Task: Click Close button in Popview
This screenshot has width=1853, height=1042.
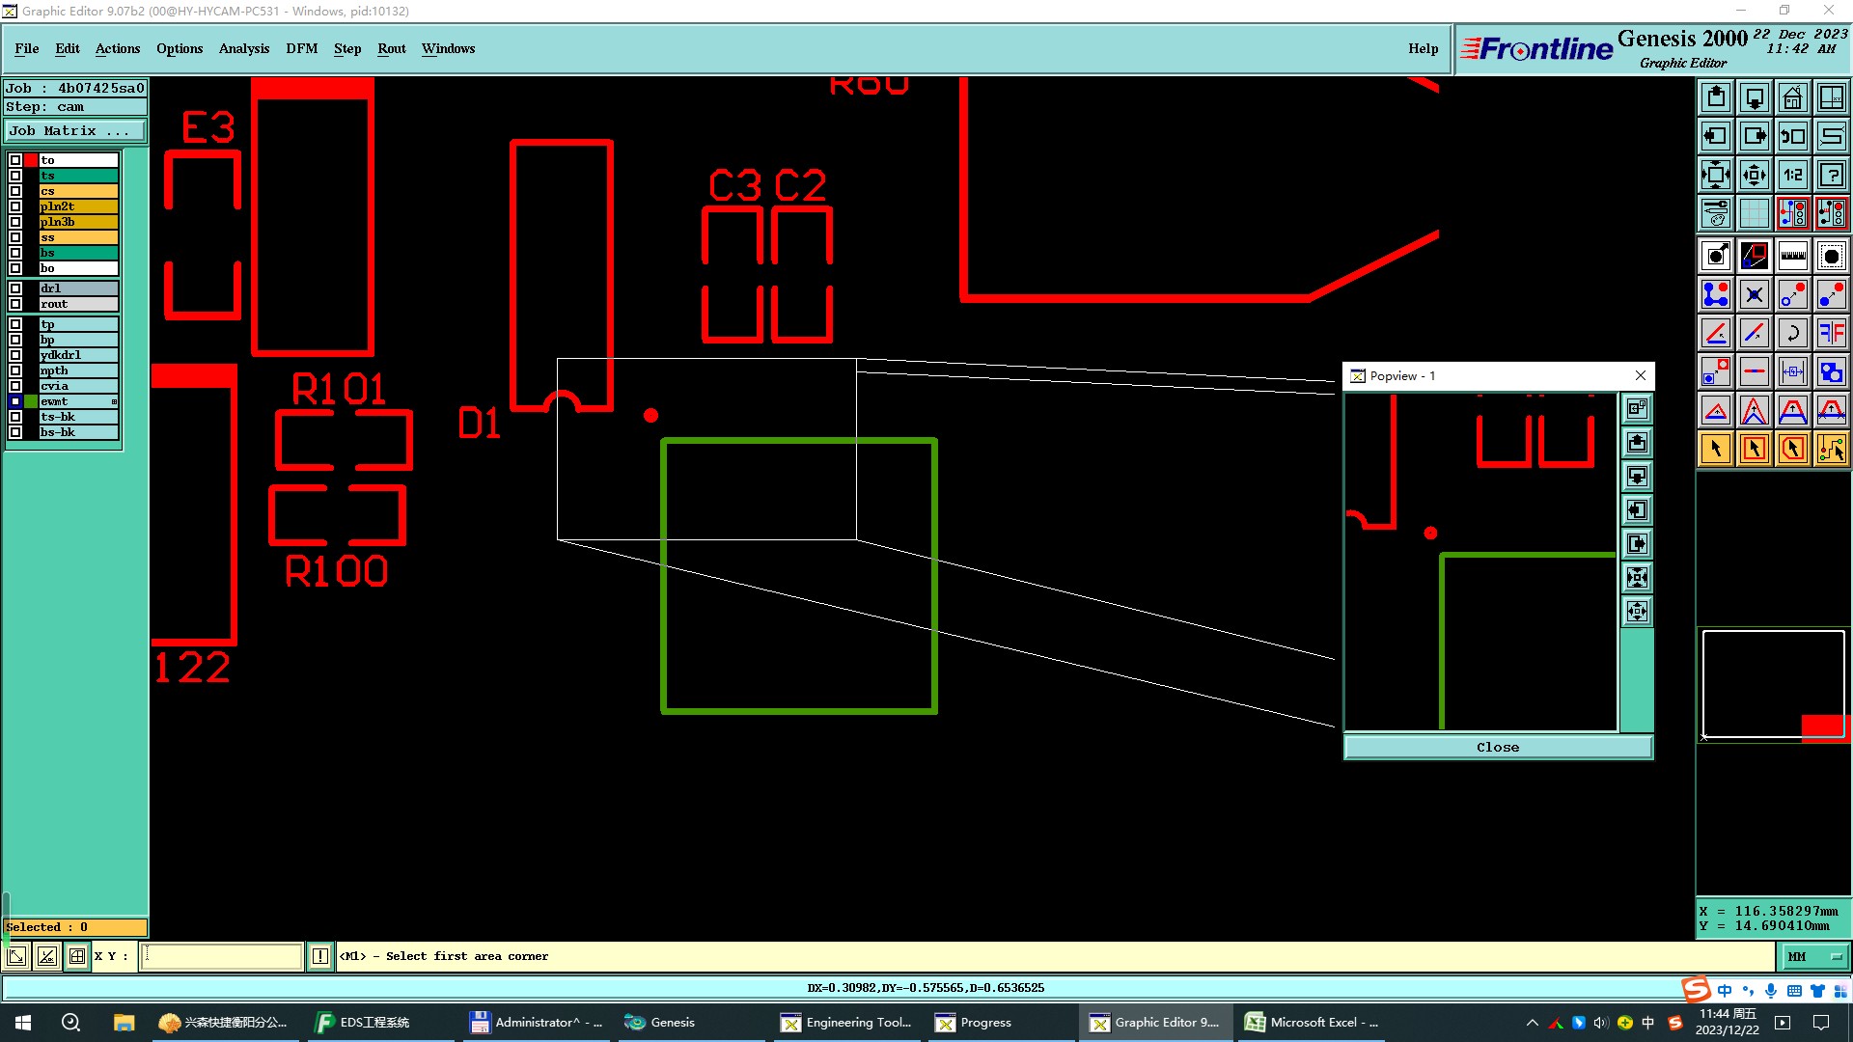Action: pyautogui.click(x=1497, y=747)
